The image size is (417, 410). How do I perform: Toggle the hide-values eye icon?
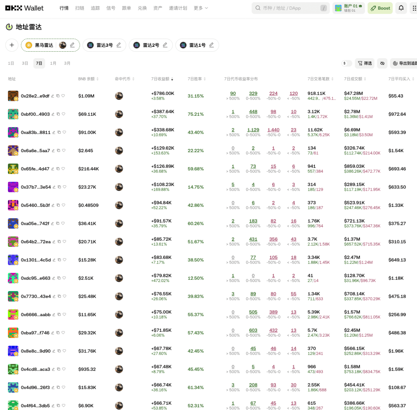point(382,63)
